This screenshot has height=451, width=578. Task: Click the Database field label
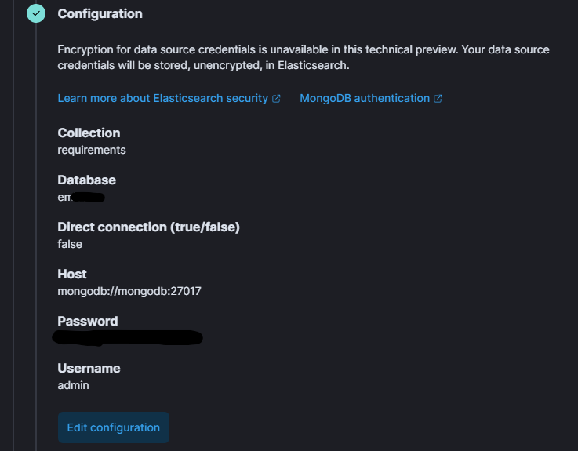pos(86,180)
